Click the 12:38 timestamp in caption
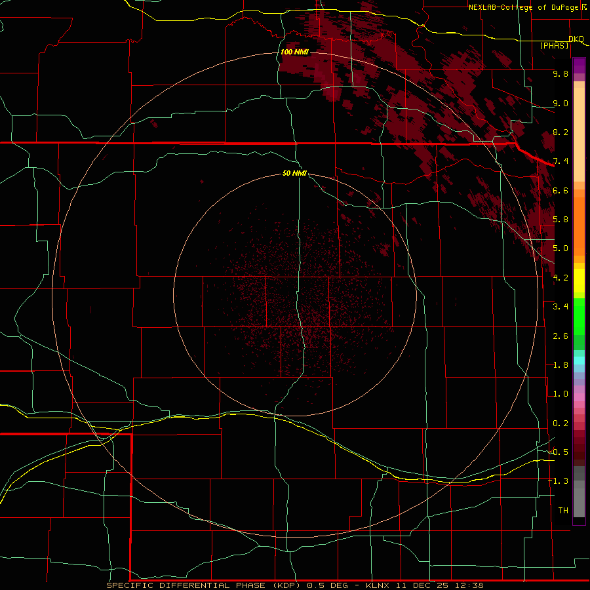 click(469, 585)
